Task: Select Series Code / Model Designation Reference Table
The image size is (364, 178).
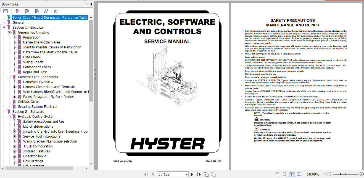Action: pos(50,18)
